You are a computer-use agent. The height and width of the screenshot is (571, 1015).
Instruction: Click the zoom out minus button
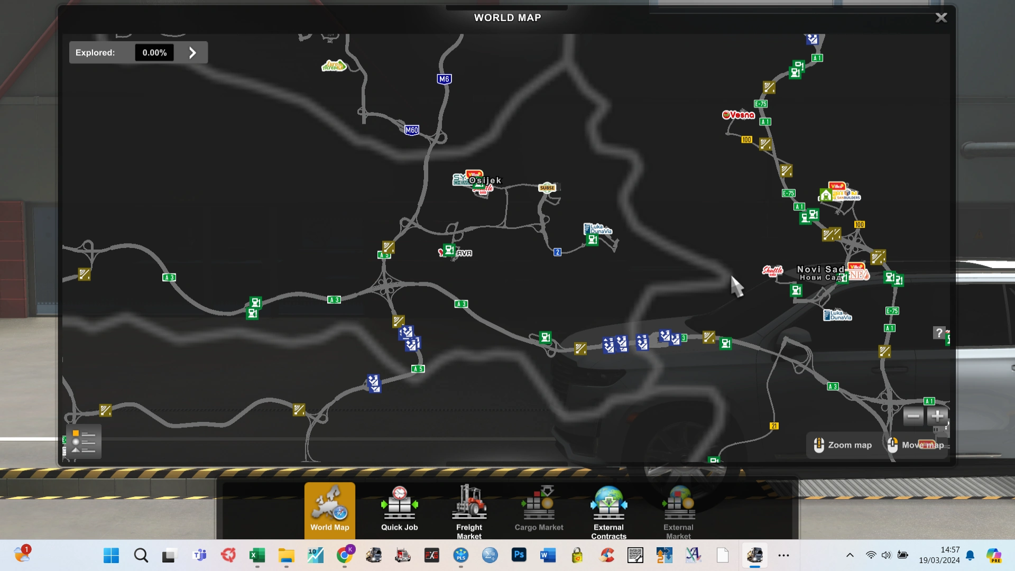(x=913, y=417)
